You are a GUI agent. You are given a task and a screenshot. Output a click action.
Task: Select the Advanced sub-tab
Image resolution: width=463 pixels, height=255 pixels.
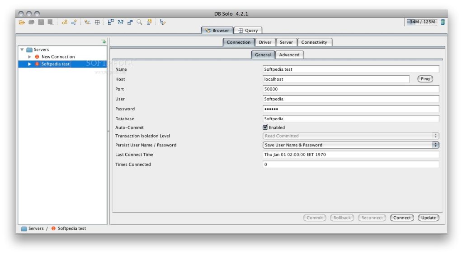click(289, 55)
